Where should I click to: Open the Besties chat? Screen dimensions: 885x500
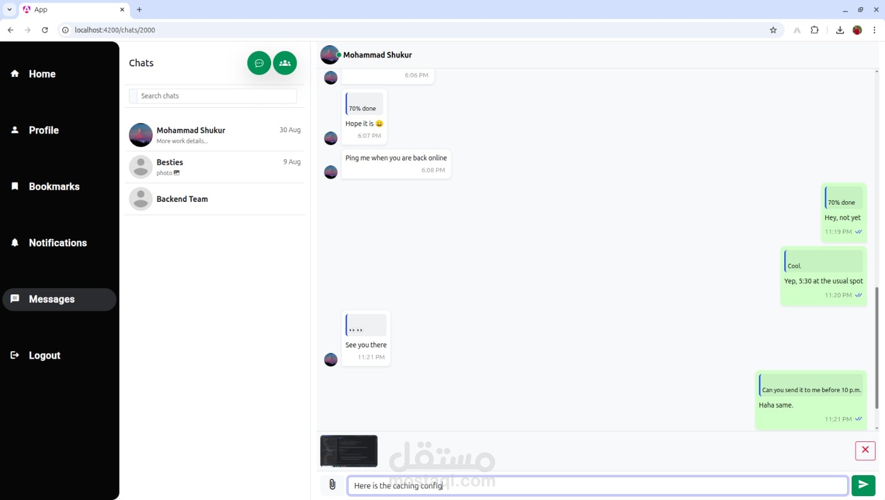(215, 167)
